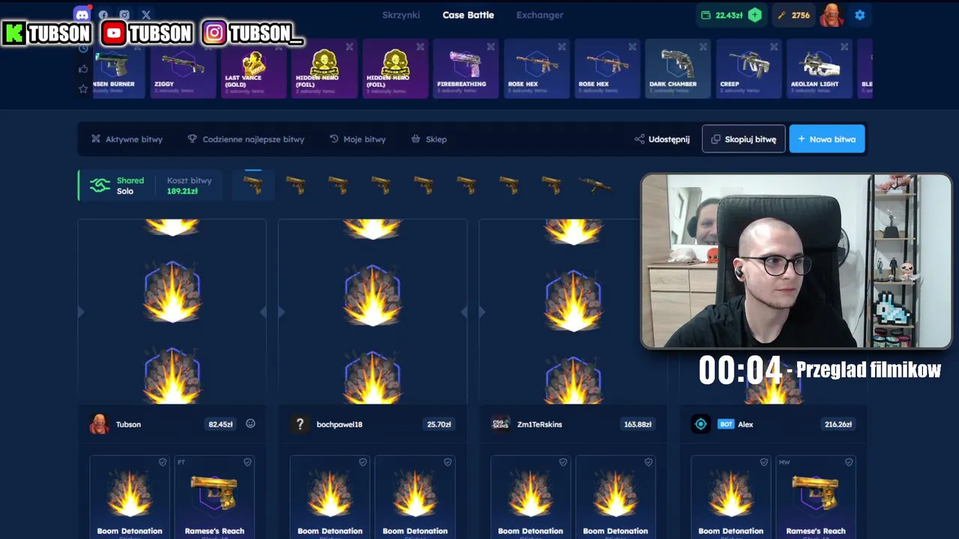Click the player name bochpawel18

pyautogui.click(x=339, y=424)
